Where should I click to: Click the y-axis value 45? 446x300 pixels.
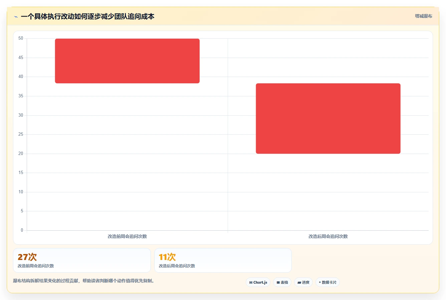[21, 58]
